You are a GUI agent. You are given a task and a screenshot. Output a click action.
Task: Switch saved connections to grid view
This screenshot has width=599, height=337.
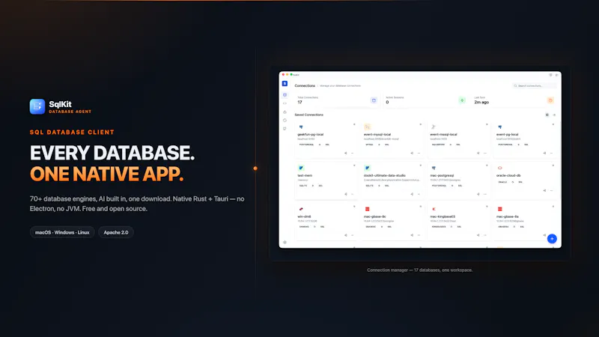click(x=547, y=115)
